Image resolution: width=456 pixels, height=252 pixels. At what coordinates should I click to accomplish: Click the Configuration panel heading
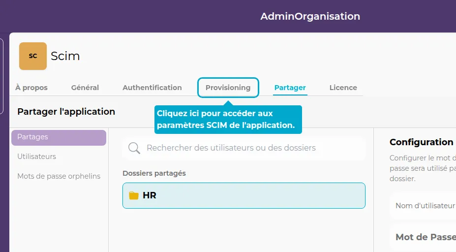pos(422,142)
